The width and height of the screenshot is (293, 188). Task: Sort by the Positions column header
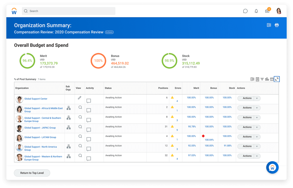pyautogui.click(x=163, y=88)
